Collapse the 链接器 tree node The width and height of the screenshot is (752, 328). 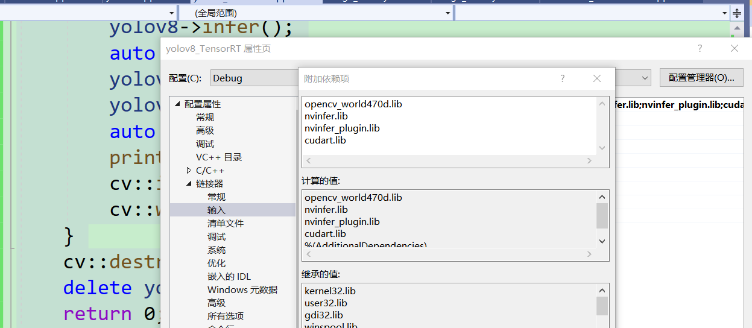[189, 184]
